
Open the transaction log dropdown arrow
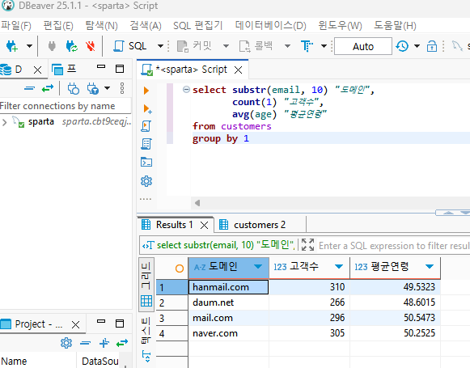(417, 46)
